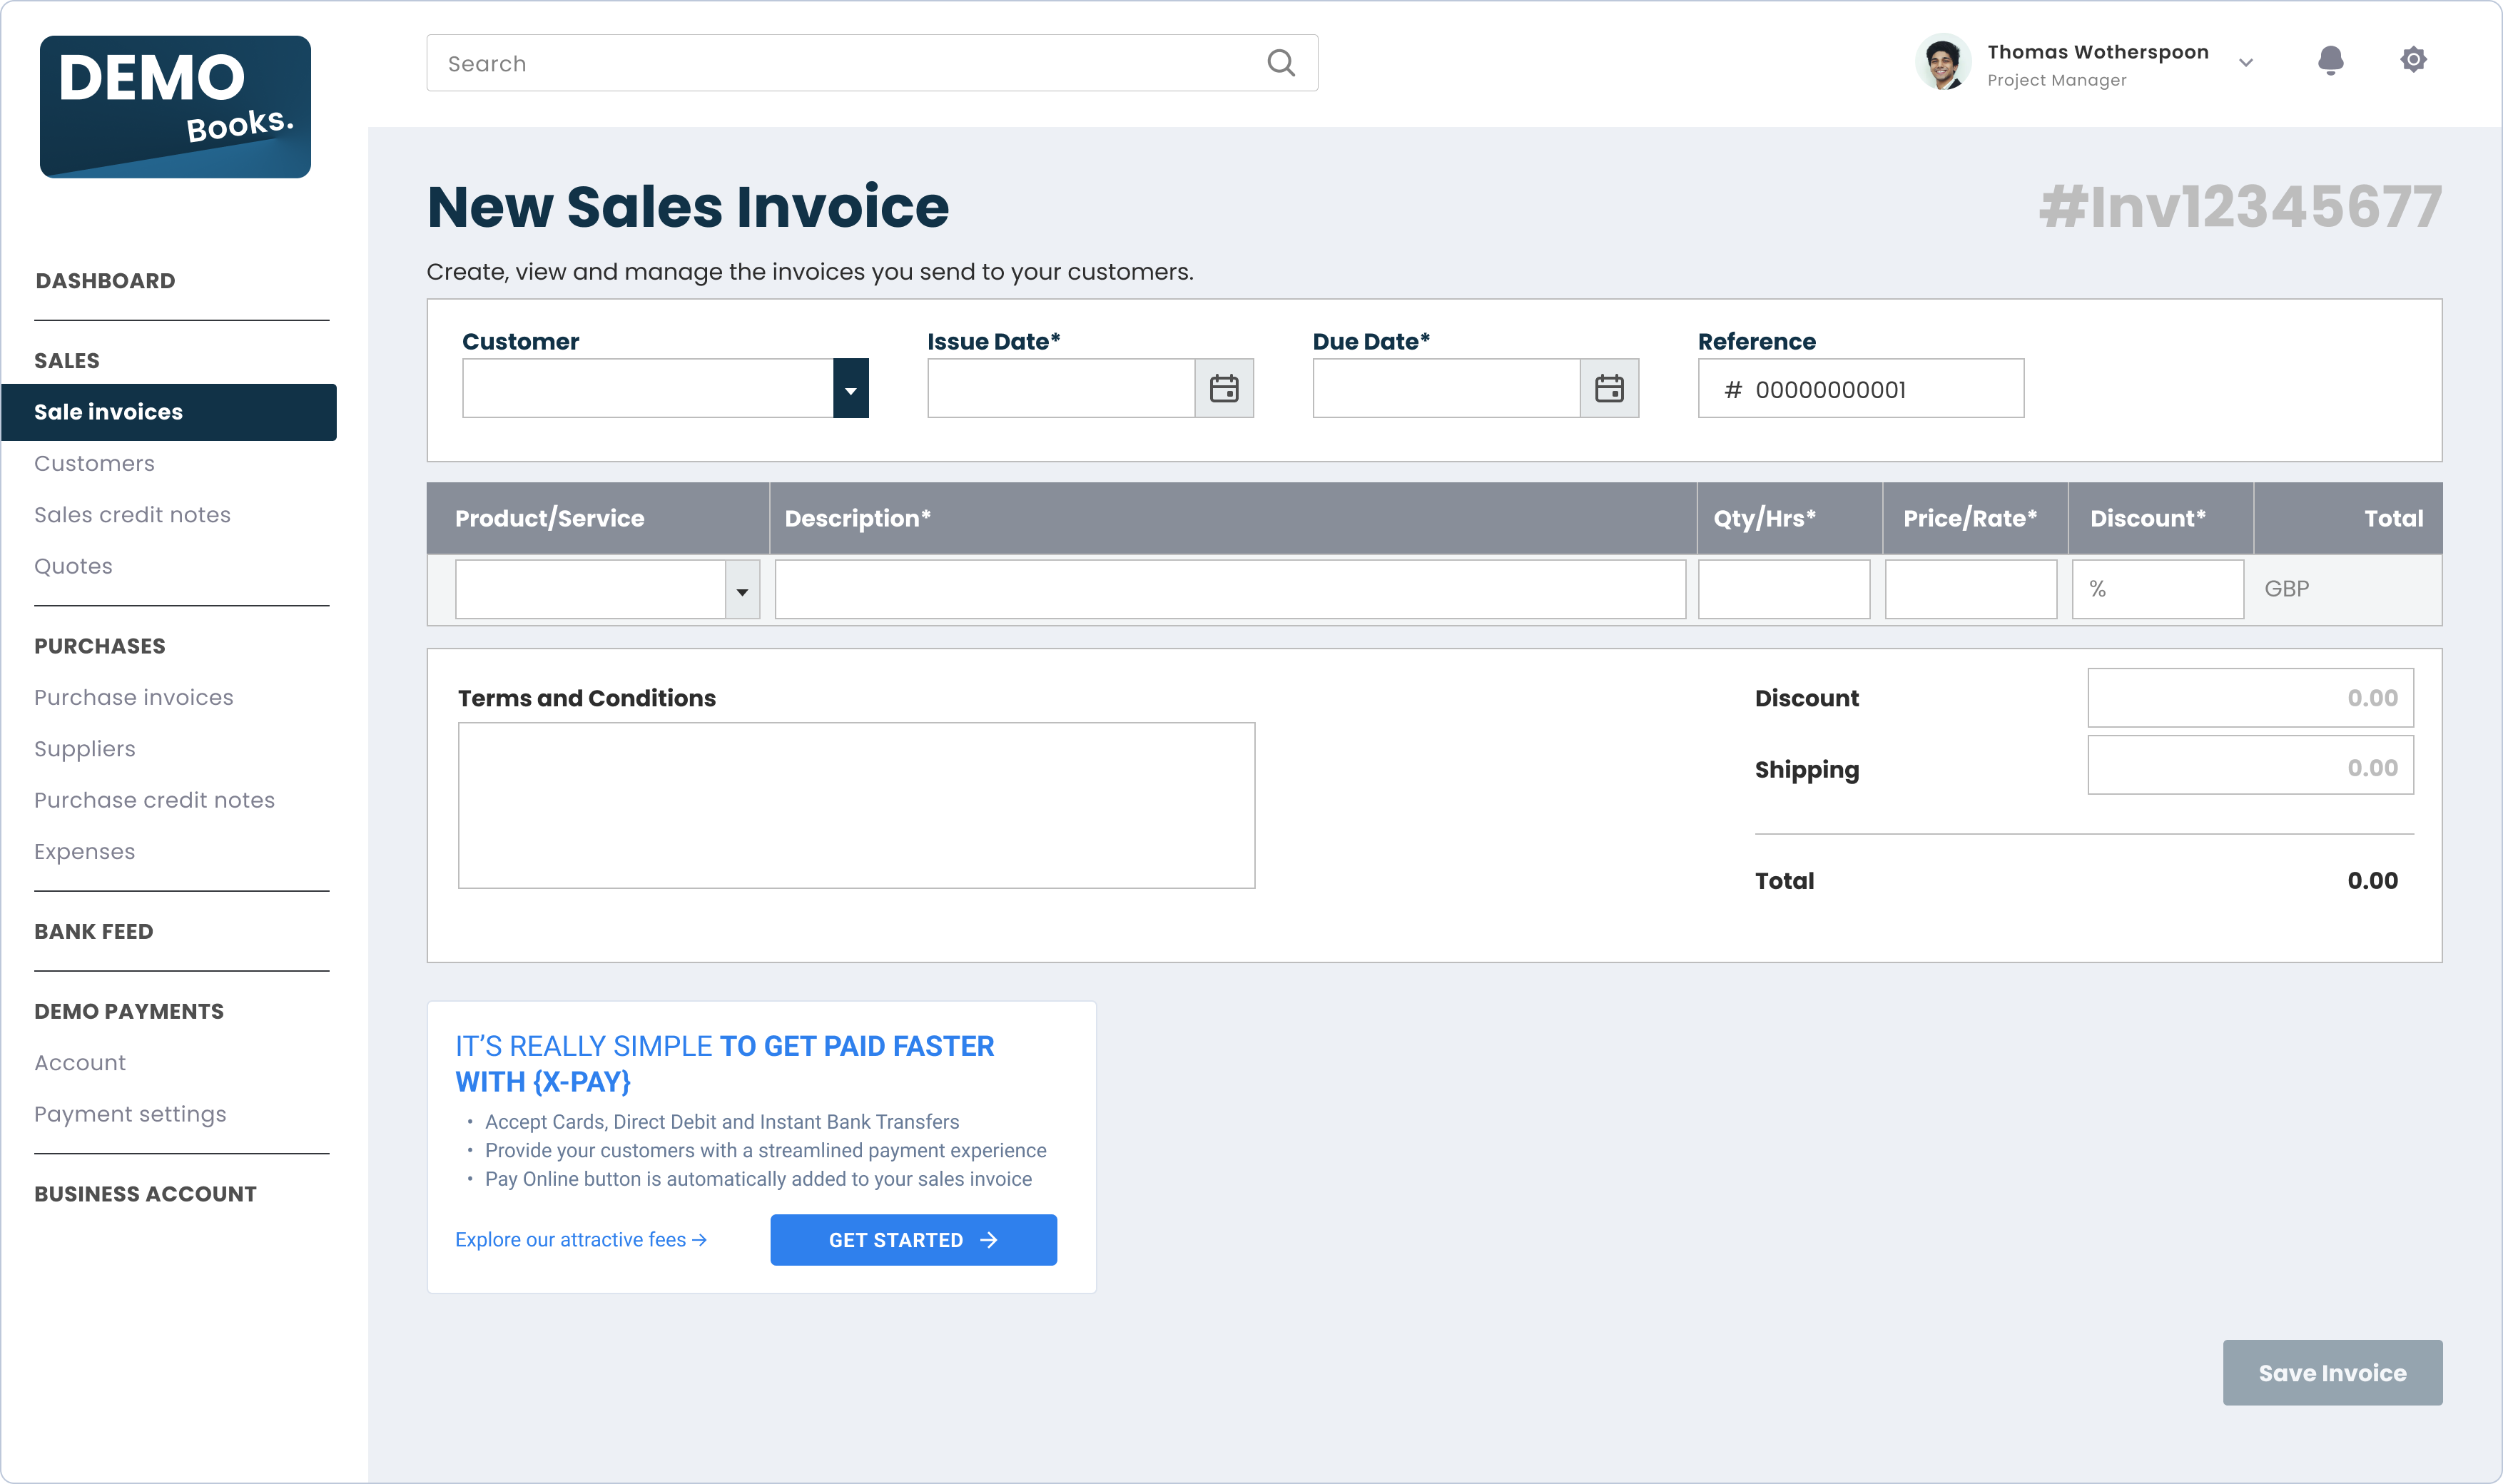Open the Business Account section
Viewport: 2503px width, 1484px height.
click(x=145, y=1194)
